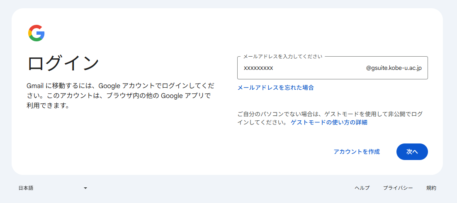Click the メールアドレスを入力してください field label

pyautogui.click(x=282, y=56)
